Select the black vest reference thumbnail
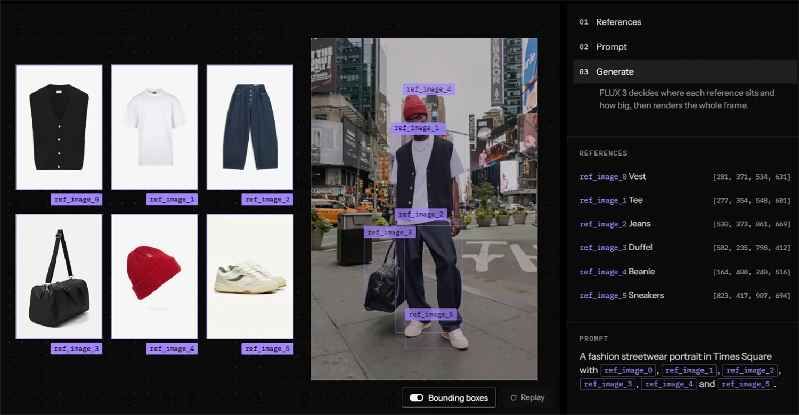Image resolution: width=799 pixels, height=415 pixels. [x=59, y=127]
